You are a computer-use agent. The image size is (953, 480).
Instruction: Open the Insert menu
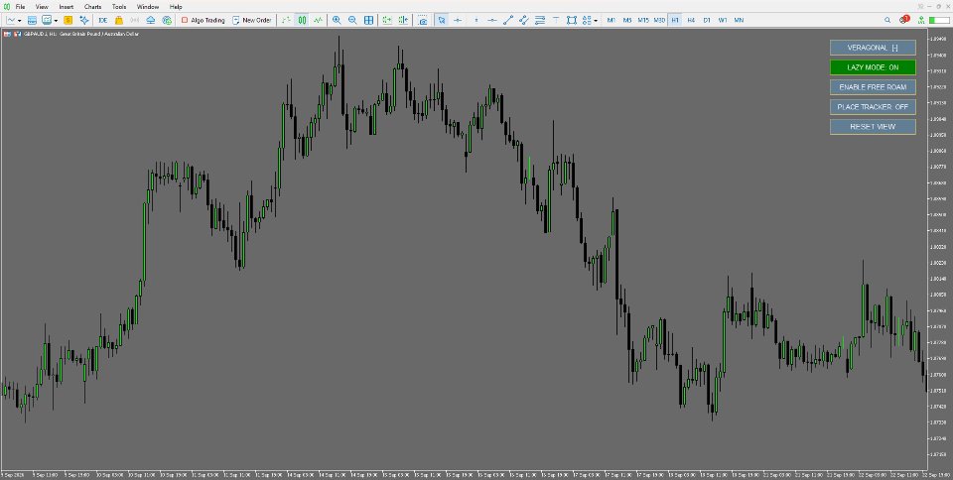tap(67, 7)
